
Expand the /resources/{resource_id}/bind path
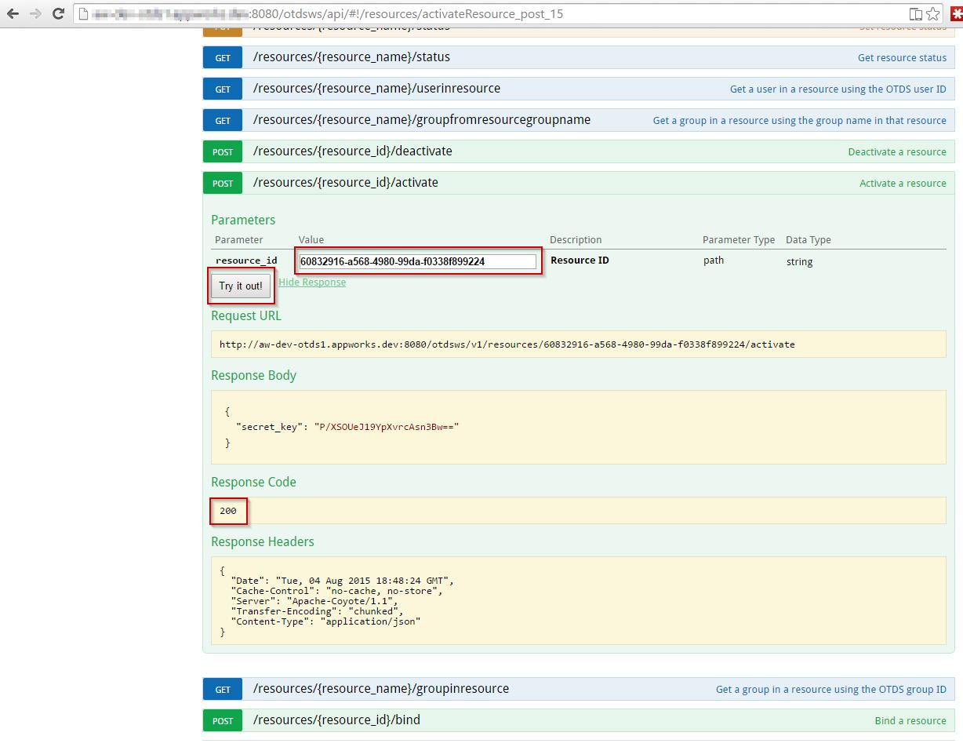336,720
